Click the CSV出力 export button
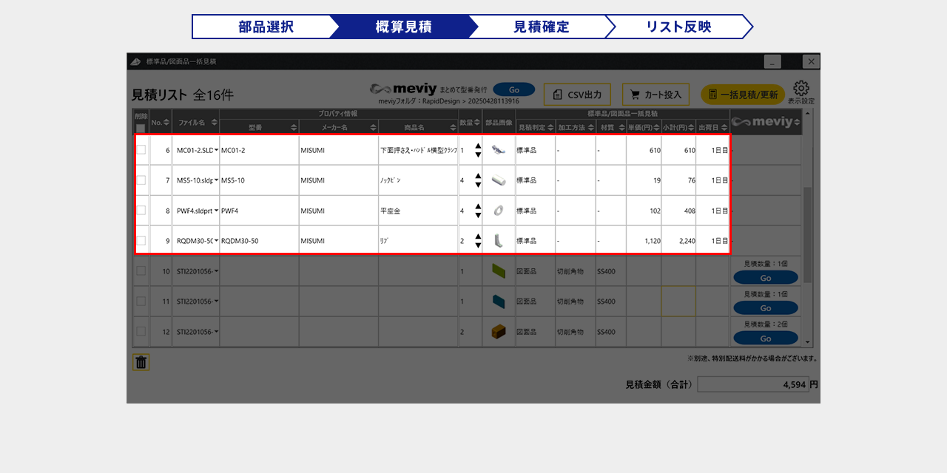 pyautogui.click(x=577, y=95)
